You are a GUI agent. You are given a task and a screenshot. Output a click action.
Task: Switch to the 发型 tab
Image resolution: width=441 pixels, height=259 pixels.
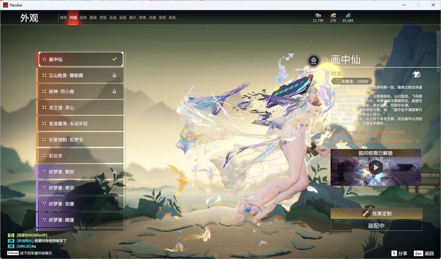coord(103,18)
